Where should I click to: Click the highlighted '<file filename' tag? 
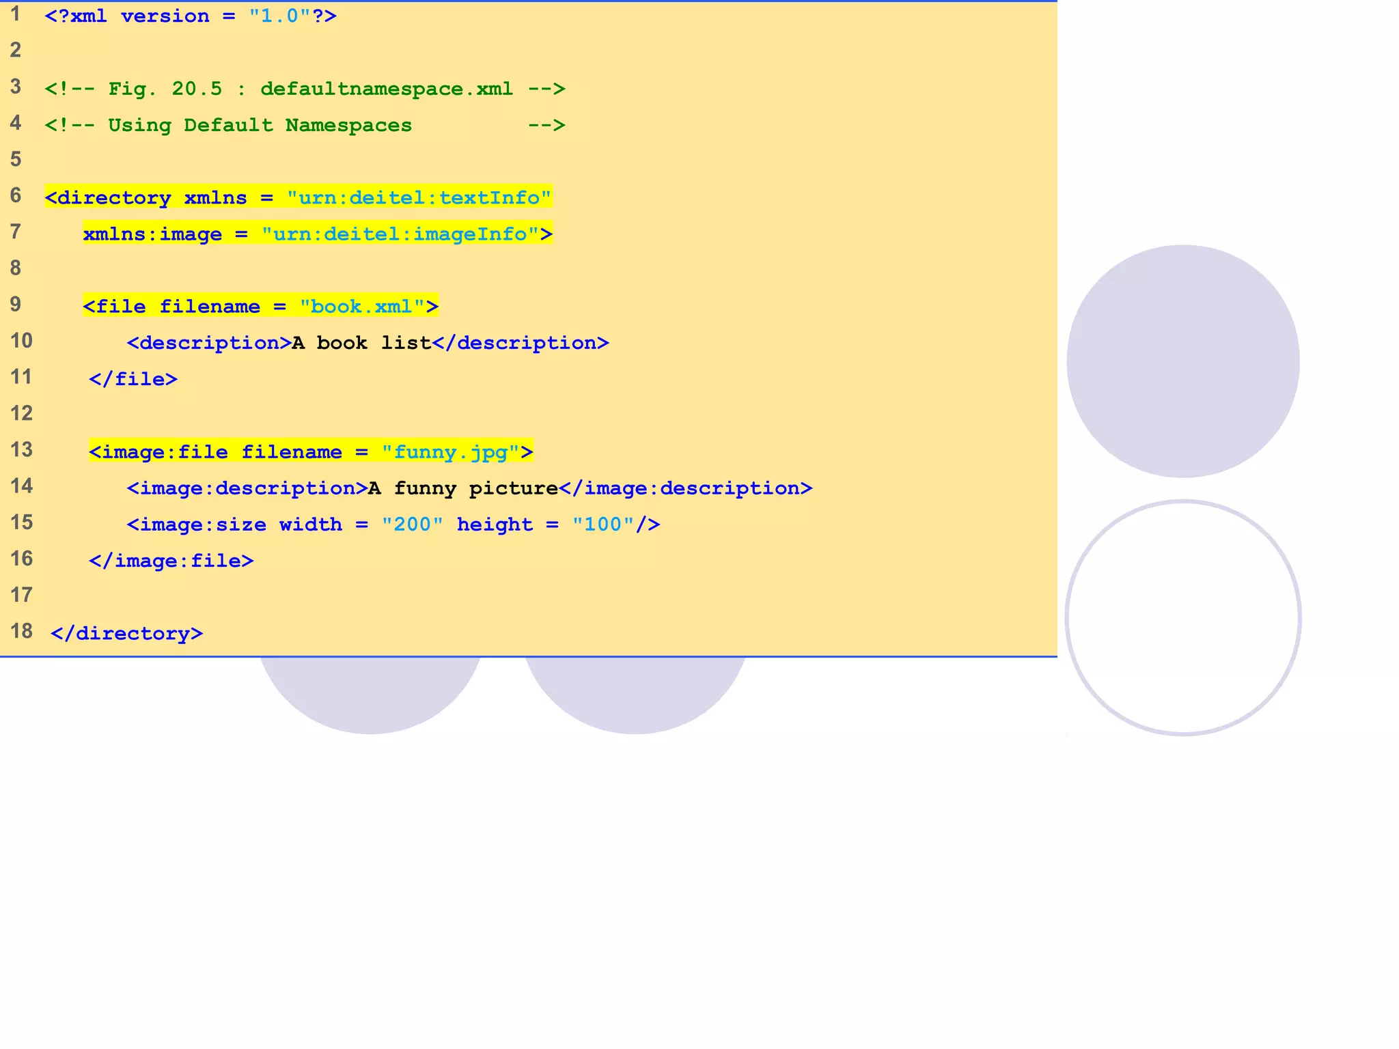pos(260,306)
